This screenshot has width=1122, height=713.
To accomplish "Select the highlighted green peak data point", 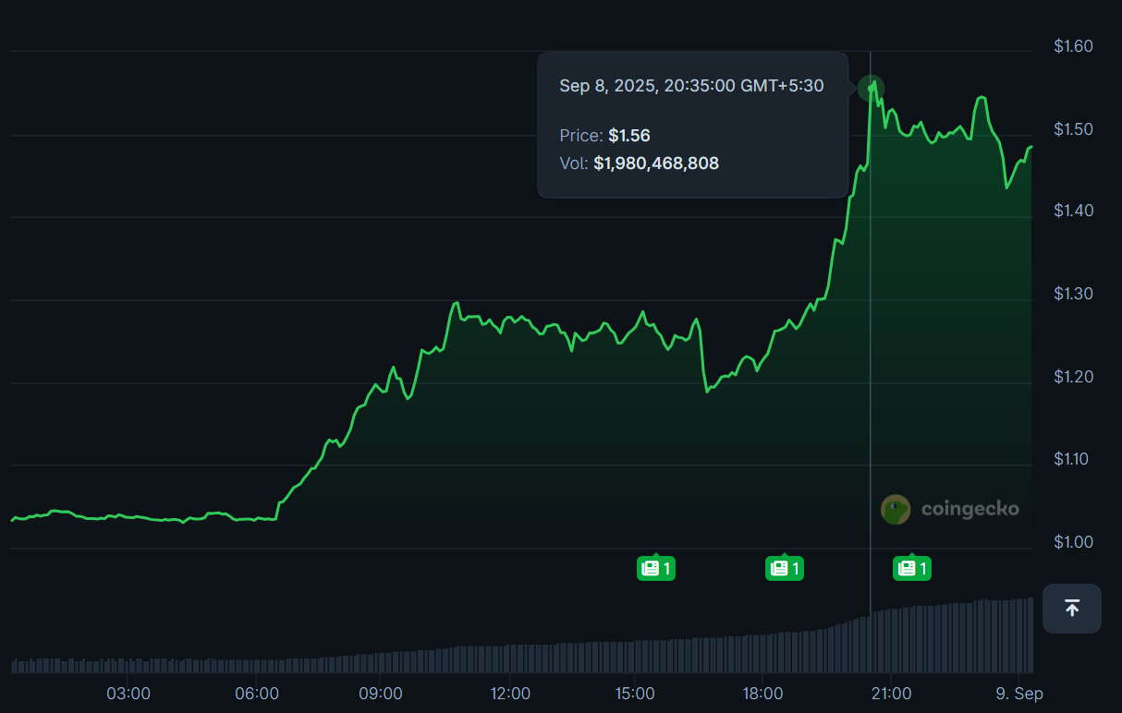I will (x=871, y=89).
